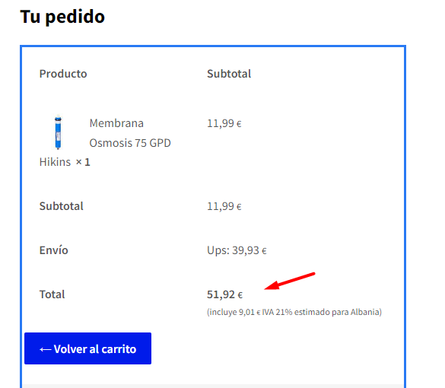445x388 pixels.
Task: Click the left arrow icon inside Volver al carrito
Action: (x=45, y=349)
